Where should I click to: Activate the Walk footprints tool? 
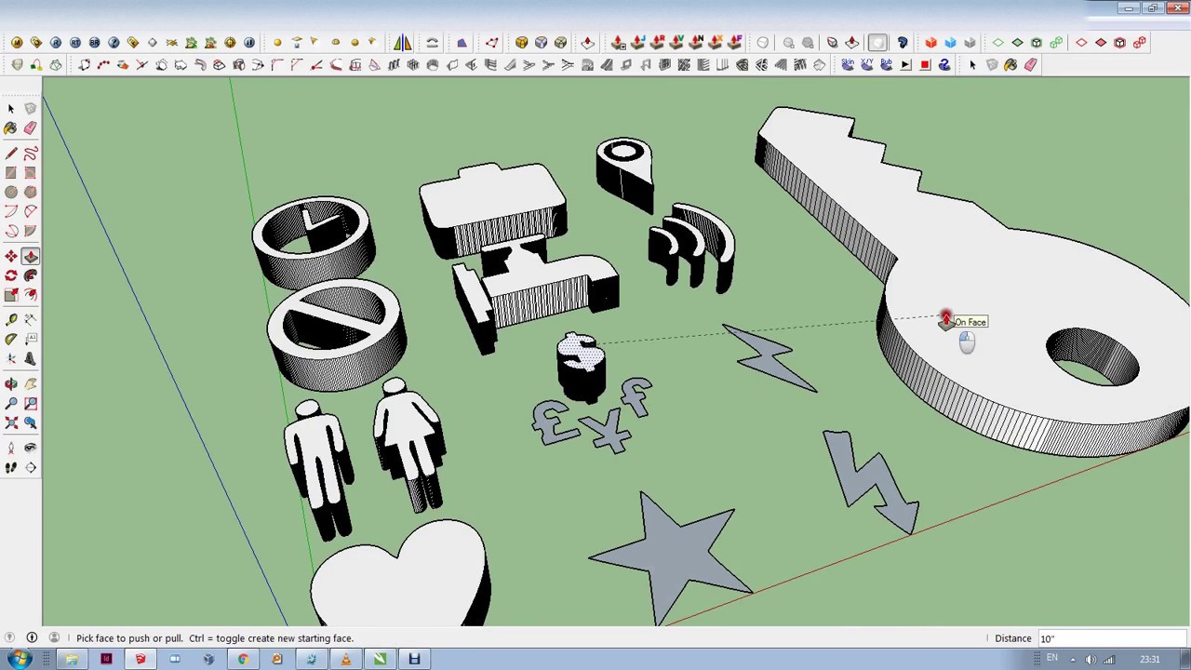pos(11,467)
